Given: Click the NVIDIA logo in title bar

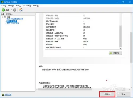Looking at the screenshot, I should tap(2, 2).
